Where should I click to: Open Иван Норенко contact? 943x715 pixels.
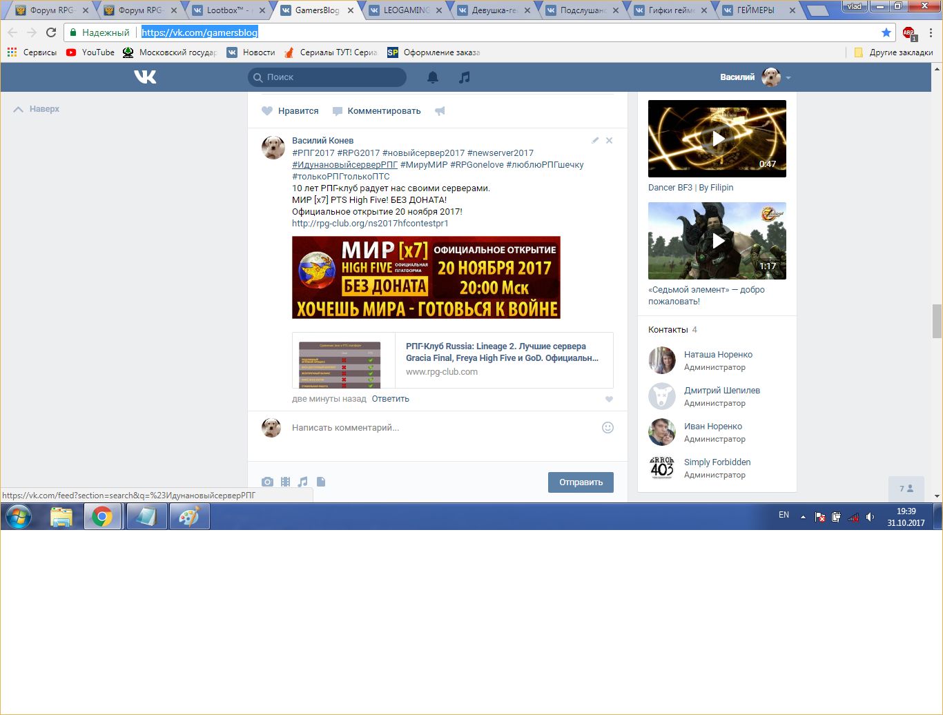713,427
